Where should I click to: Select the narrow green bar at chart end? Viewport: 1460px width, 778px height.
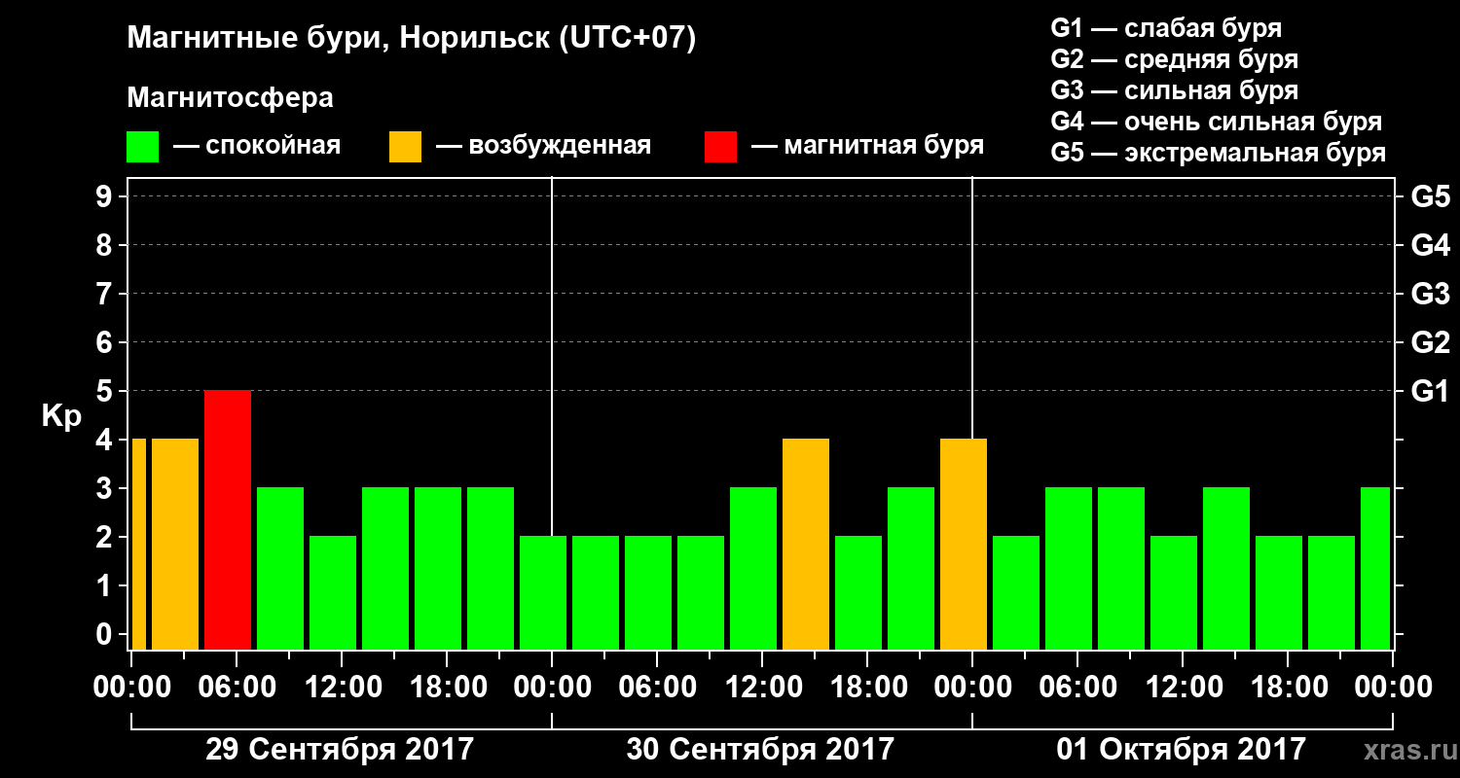(1375, 568)
